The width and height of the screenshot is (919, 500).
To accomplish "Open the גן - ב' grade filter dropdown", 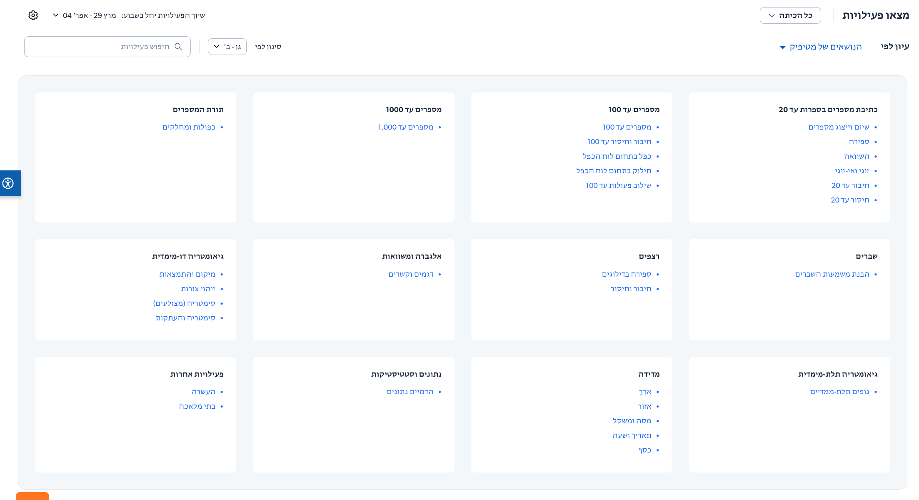I will tap(227, 47).
